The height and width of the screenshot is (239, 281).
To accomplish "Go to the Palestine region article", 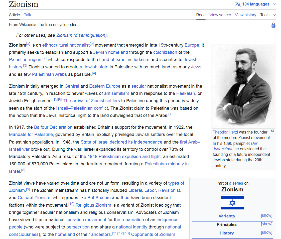I will (x=25, y=60).
